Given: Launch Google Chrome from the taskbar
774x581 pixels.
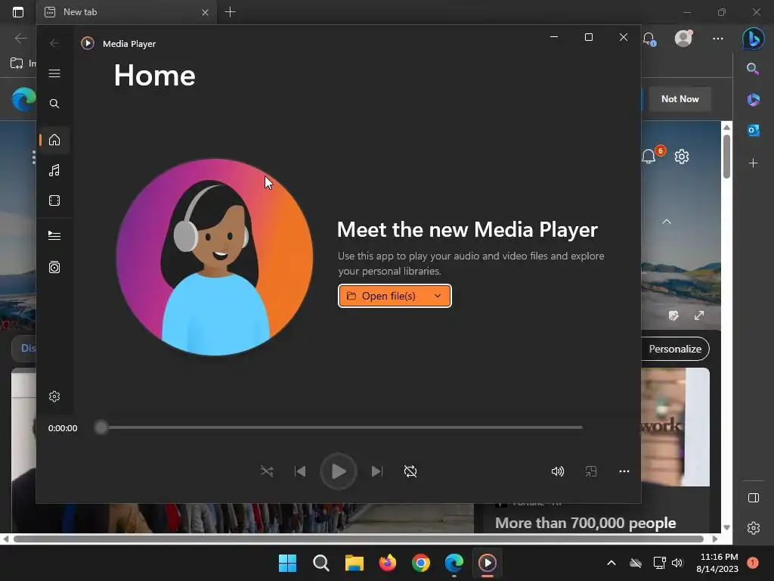Looking at the screenshot, I should 420,563.
